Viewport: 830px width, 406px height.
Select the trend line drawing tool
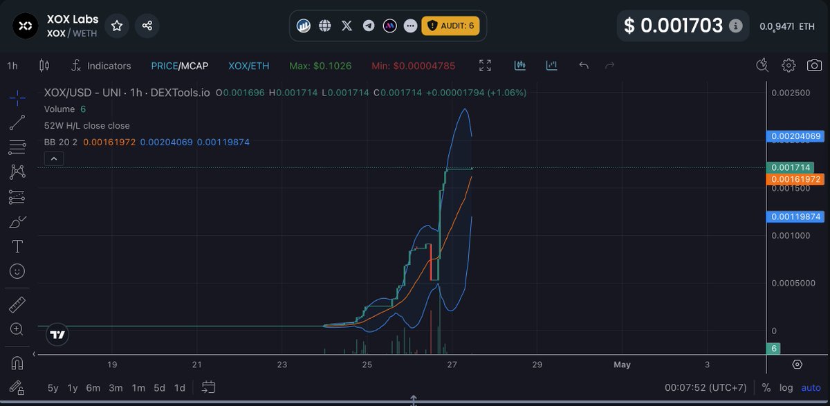[x=18, y=122]
